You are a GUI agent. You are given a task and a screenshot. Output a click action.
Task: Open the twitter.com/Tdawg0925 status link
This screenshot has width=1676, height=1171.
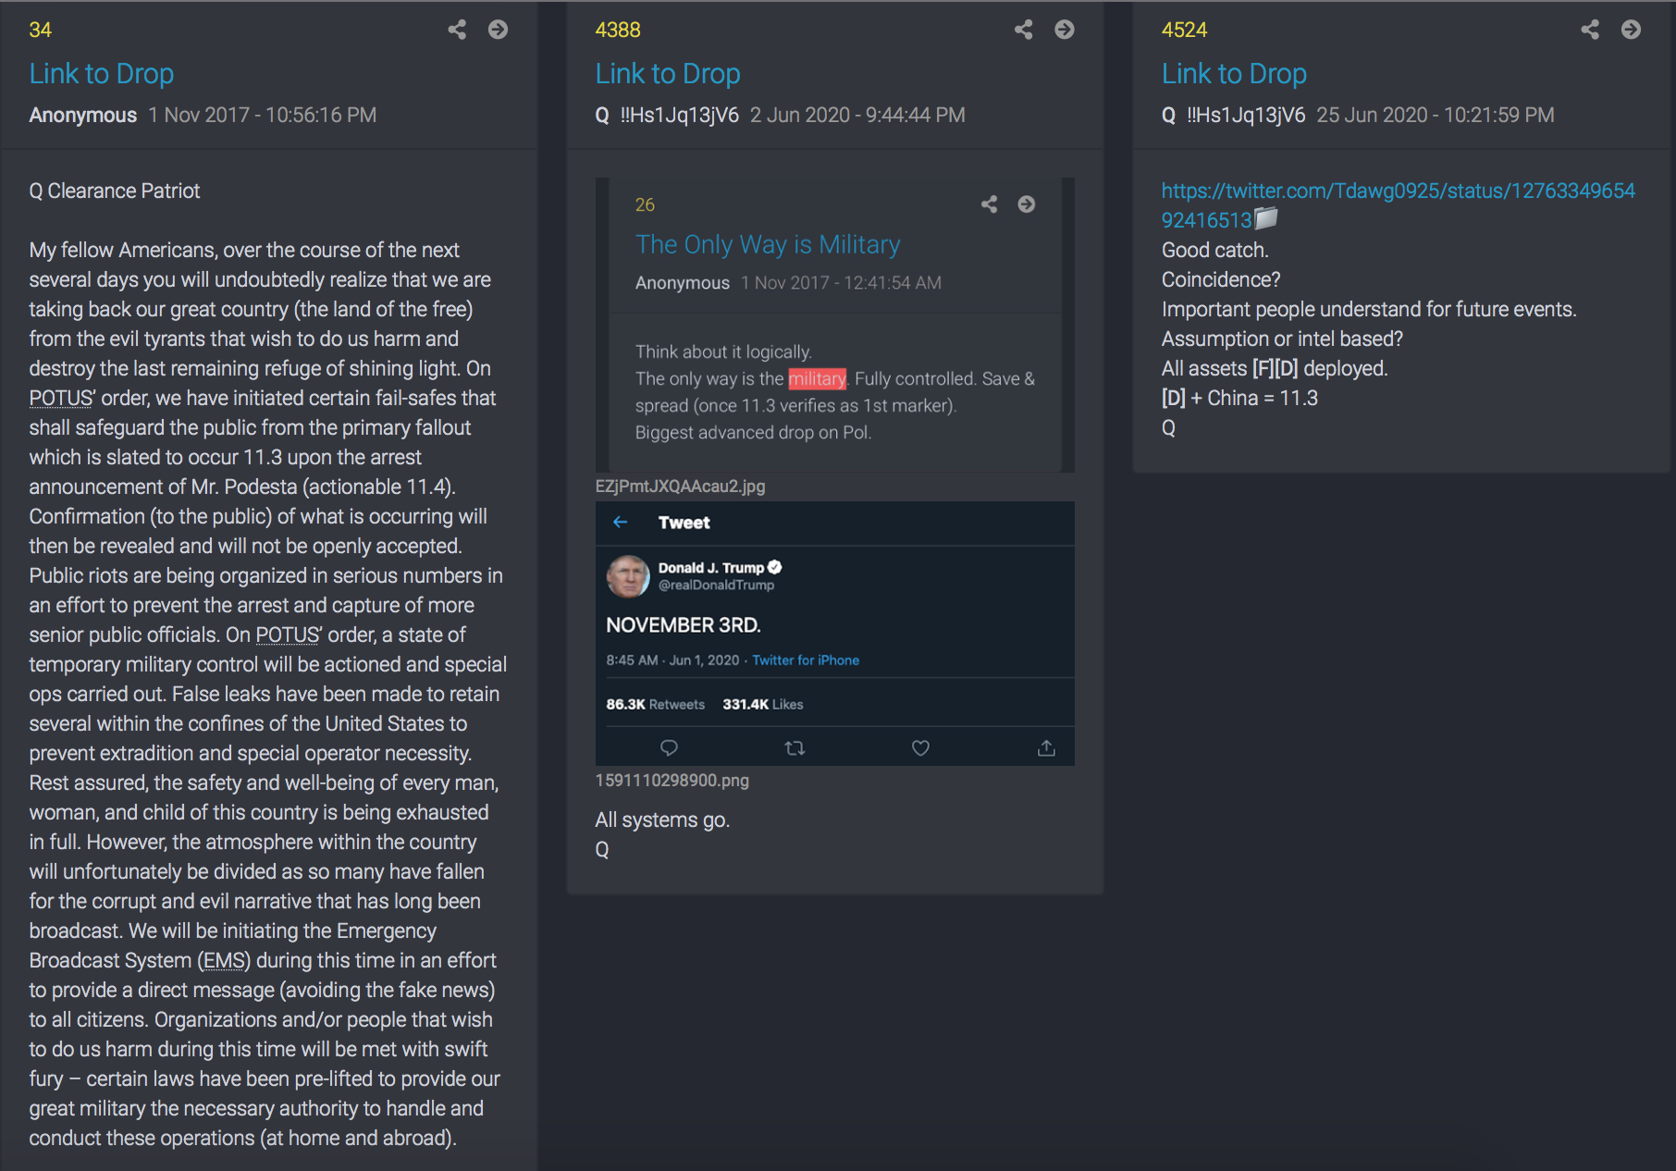tap(1398, 205)
